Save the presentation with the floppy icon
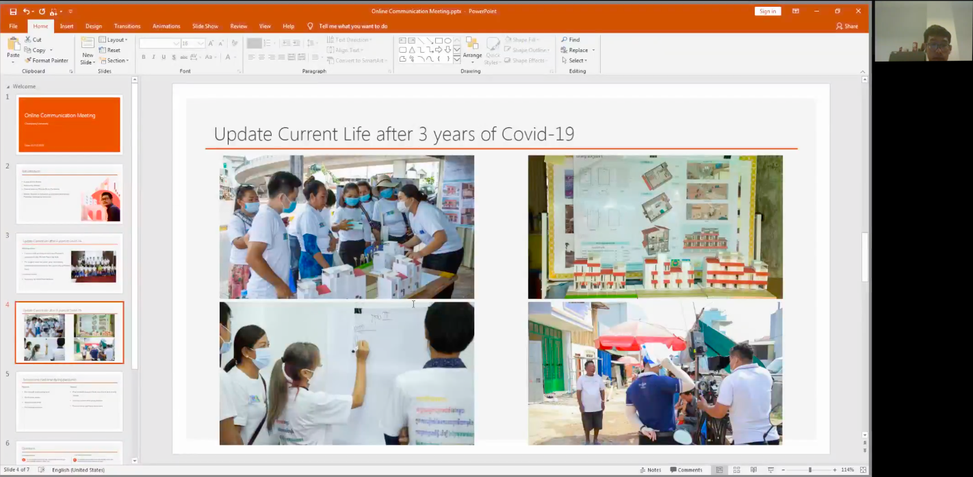 click(13, 11)
